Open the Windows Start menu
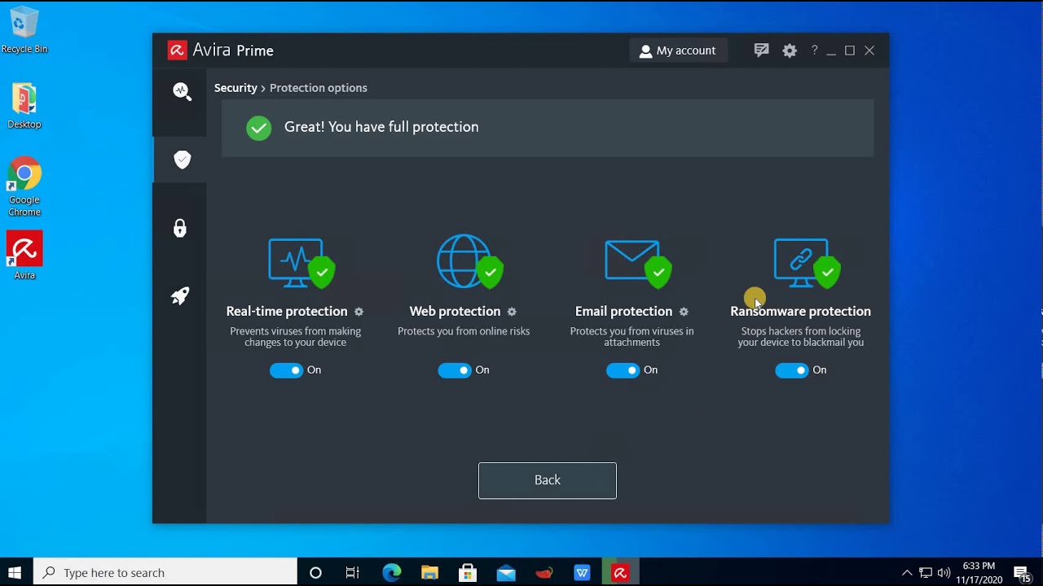The height and width of the screenshot is (586, 1043). click(x=15, y=572)
